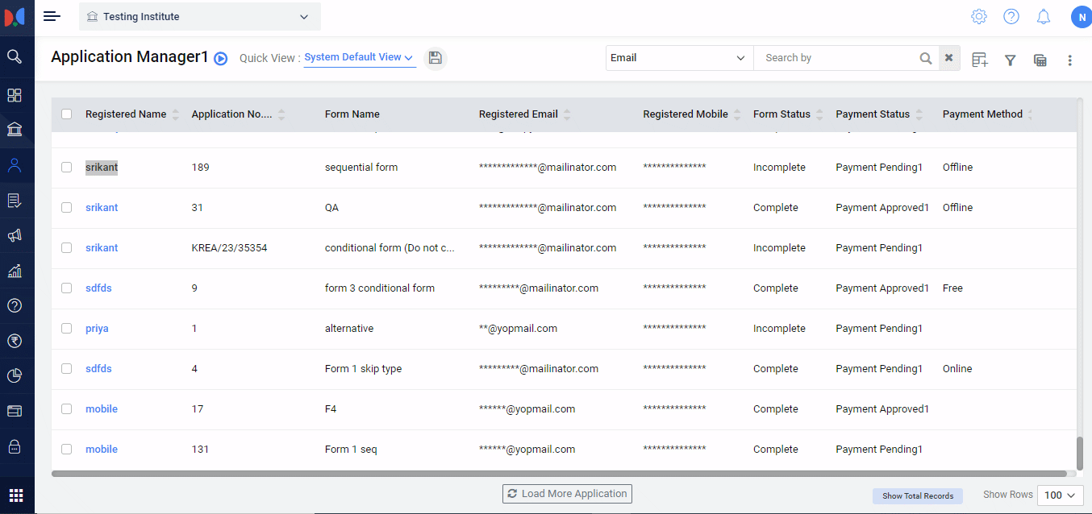
Task: Click play video icon beside Application Manager1
Action: point(221,58)
